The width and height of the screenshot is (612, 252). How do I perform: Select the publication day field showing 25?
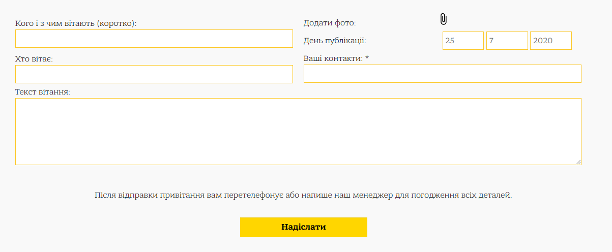click(463, 41)
